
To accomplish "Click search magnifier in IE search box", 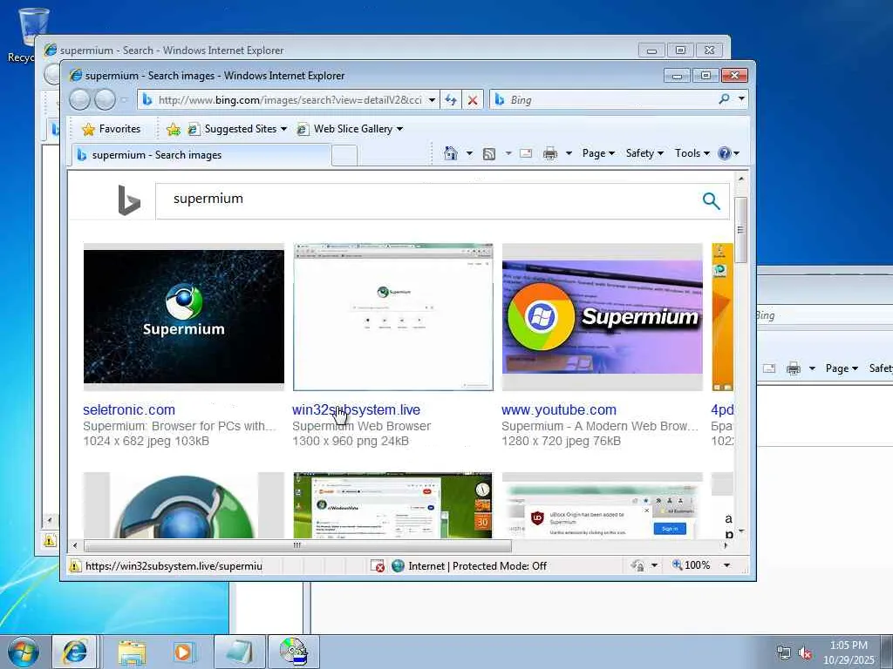I will (x=724, y=99).
